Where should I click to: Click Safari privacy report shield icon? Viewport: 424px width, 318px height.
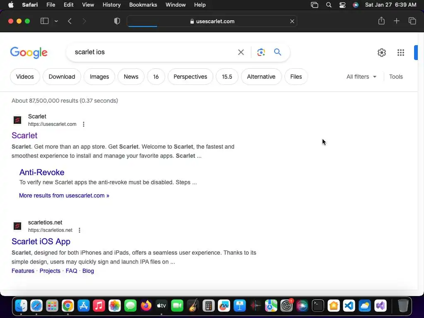tap(117, 21)
